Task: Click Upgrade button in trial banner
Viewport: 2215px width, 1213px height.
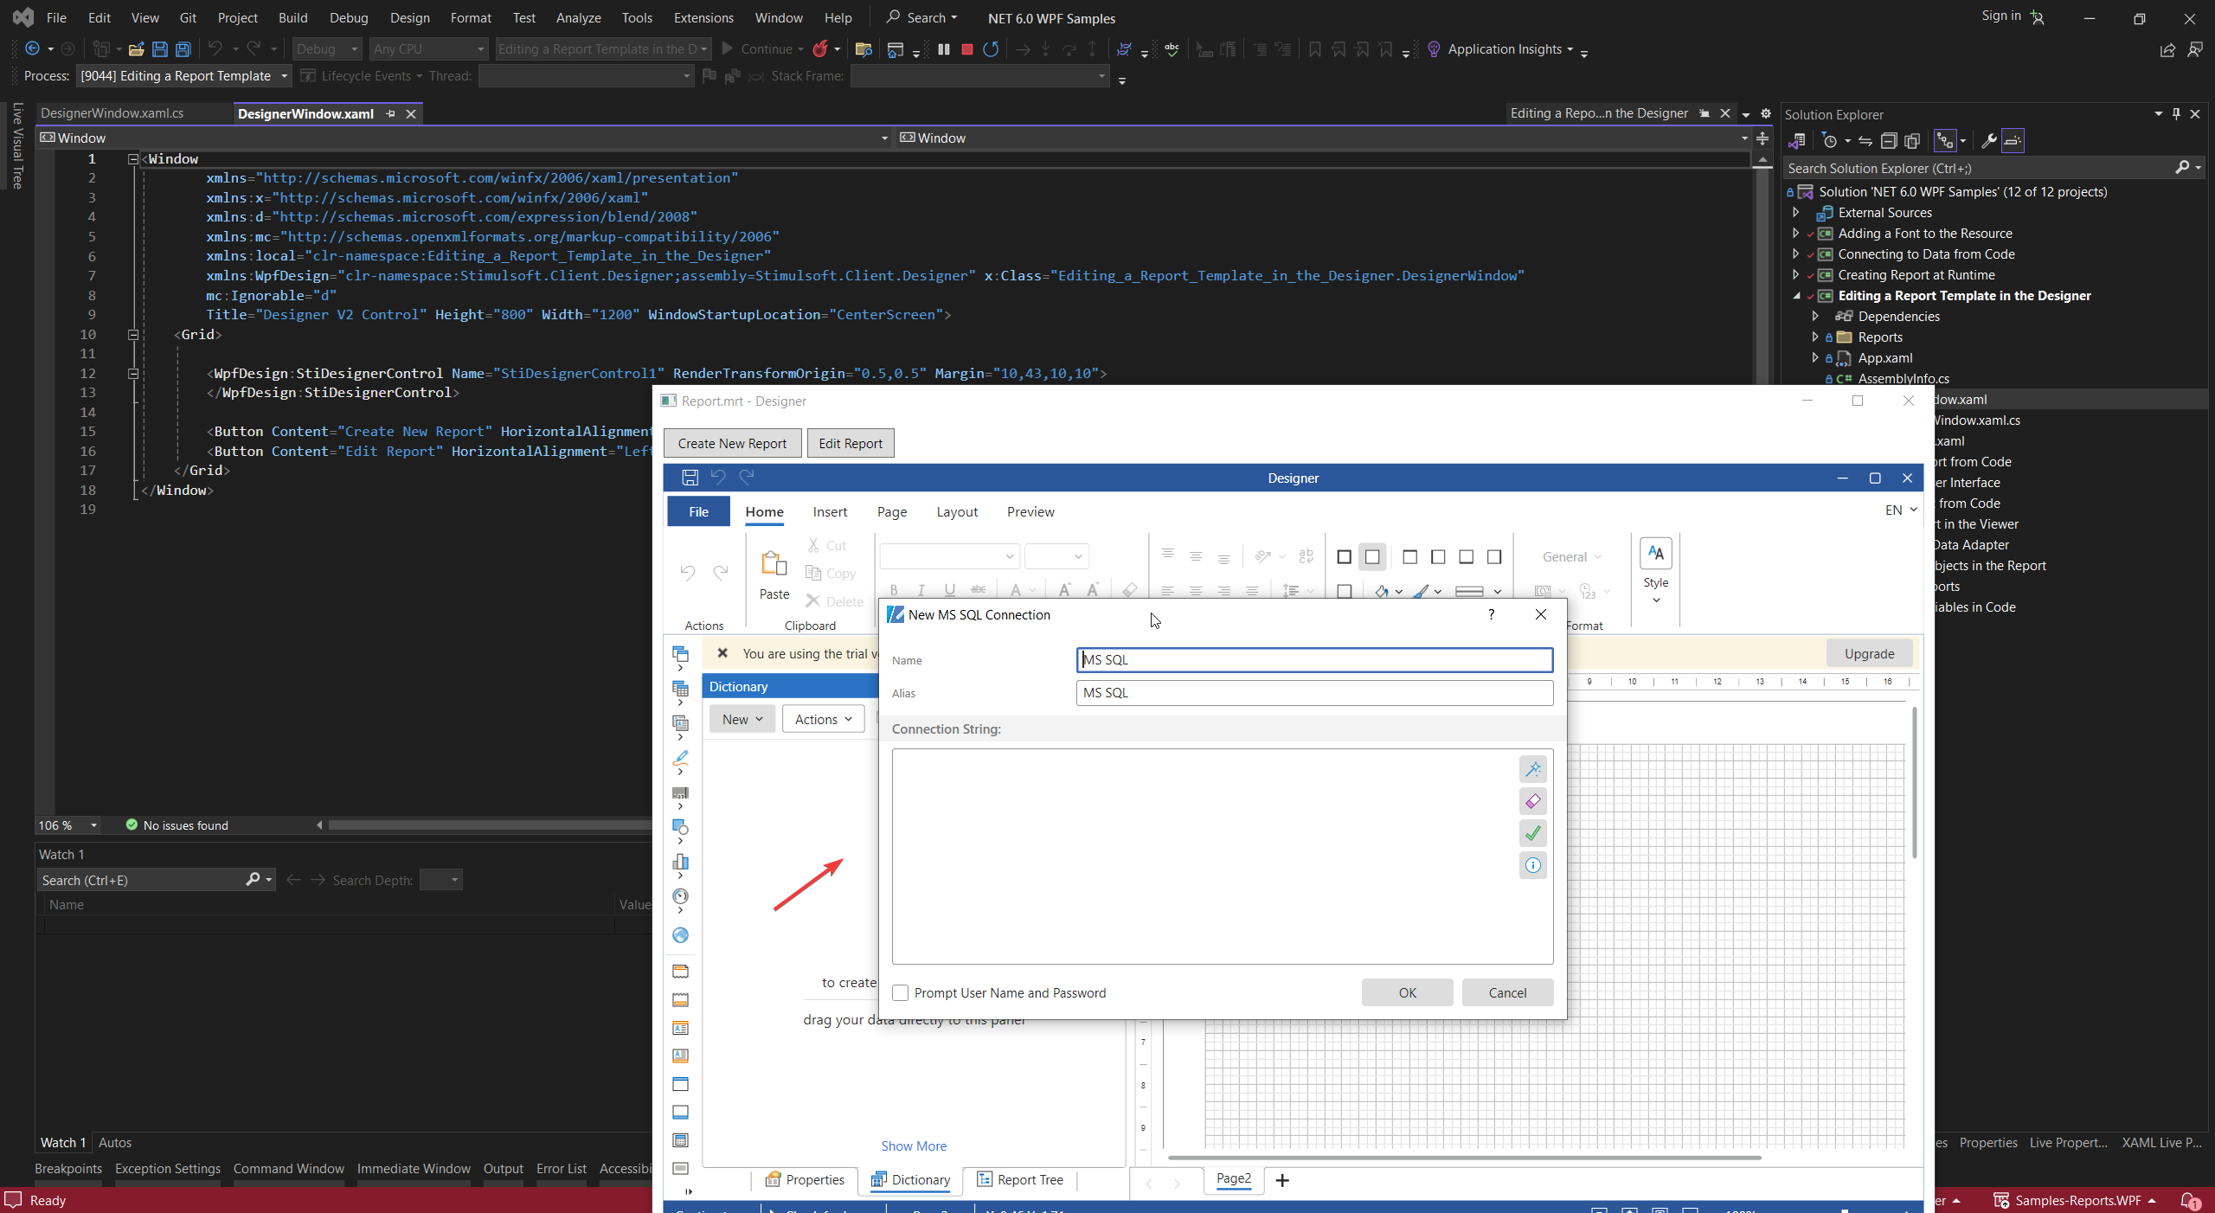Action: tap(1869, 653)
